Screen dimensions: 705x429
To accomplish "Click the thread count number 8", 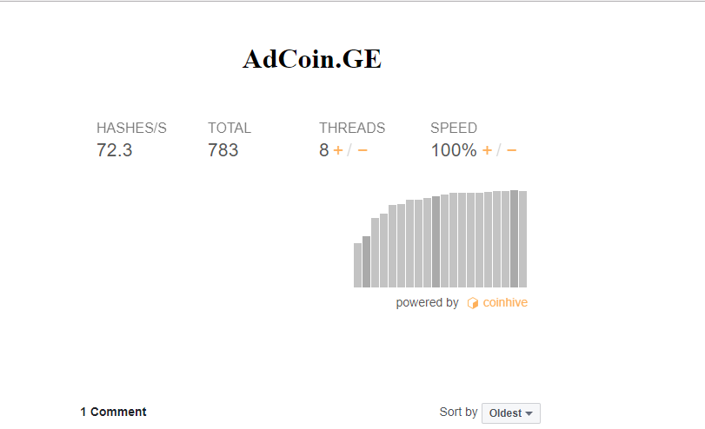I will pos(324,150).
